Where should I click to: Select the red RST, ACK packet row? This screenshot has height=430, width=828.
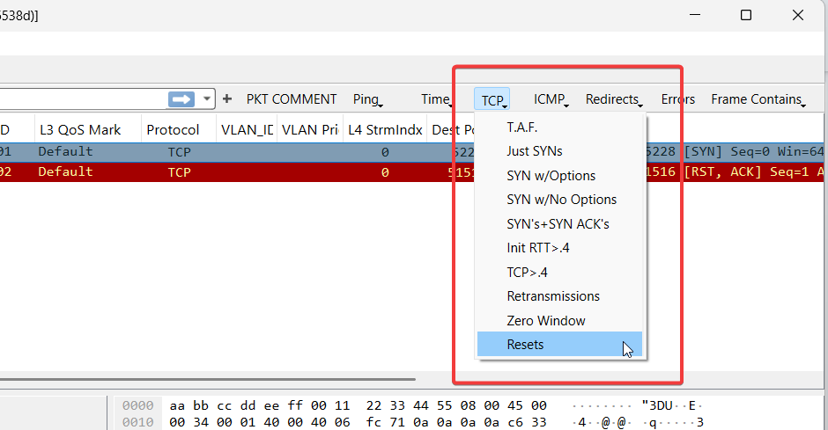pos(264,171)
